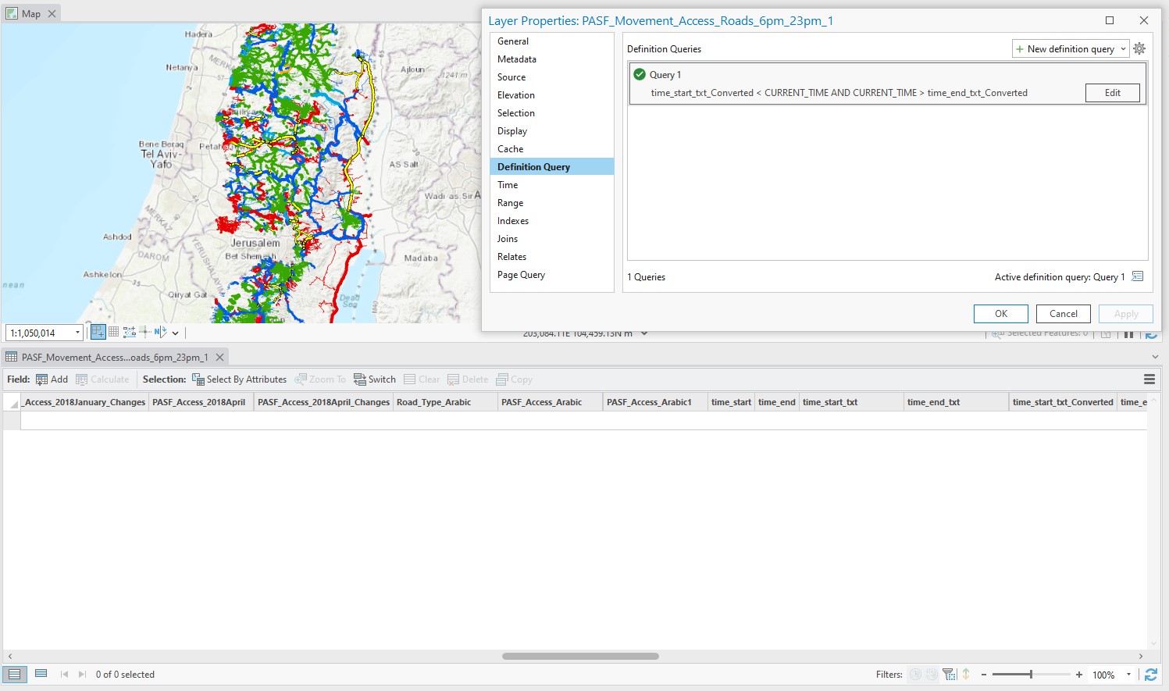
Task: Edit Query 1 with the Edit button
Action: click(x=1112, y=92)
